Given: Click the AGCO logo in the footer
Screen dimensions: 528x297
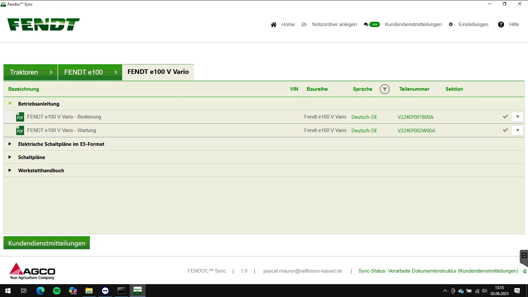Looking at the screenshot, I should [32, 271].
